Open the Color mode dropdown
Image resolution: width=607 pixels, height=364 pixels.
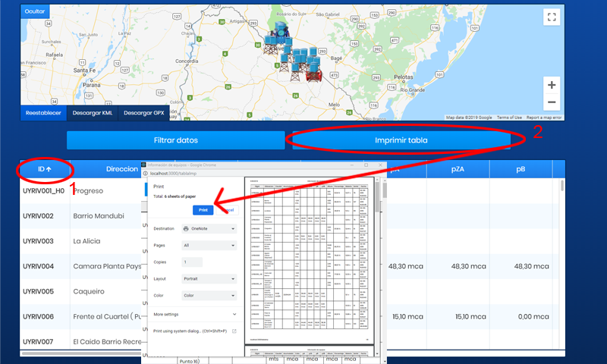coord(209,296)
